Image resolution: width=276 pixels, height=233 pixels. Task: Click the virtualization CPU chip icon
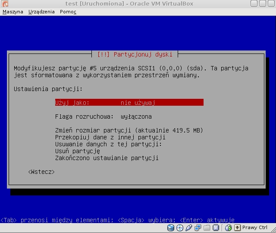coord(216,227)
